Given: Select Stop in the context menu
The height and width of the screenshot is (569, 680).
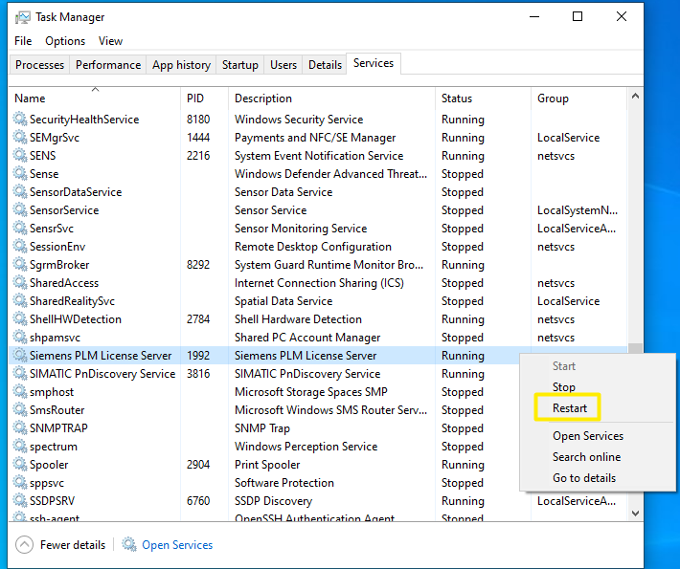Looking at the screenshot, I should (564, 387).
